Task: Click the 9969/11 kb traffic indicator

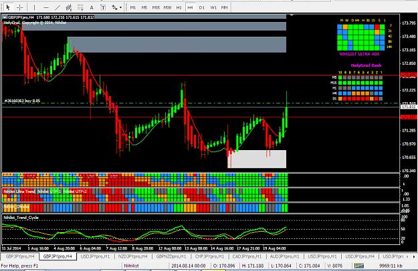Action: pos(391,266)
